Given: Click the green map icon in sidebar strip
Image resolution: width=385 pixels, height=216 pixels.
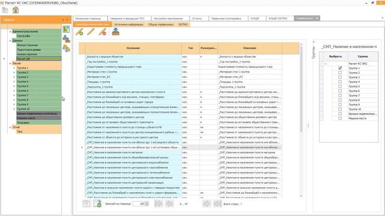Looking at the screenshot, I should click(x=66, y=29).
